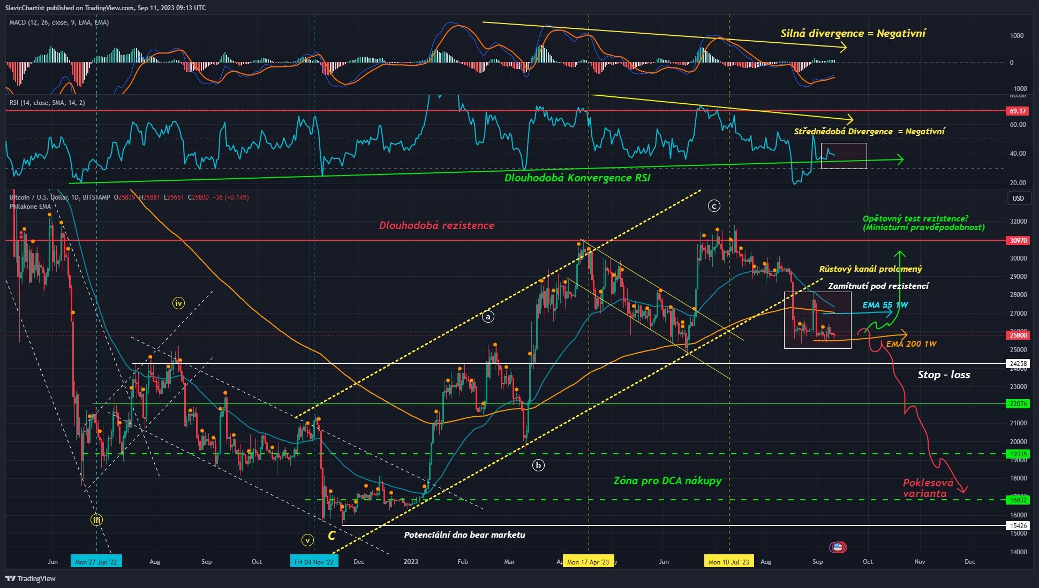Click 'Opětovný test rezistence?' green annotation
Screen dimensions: 1039x588
[x=915, y=218]
